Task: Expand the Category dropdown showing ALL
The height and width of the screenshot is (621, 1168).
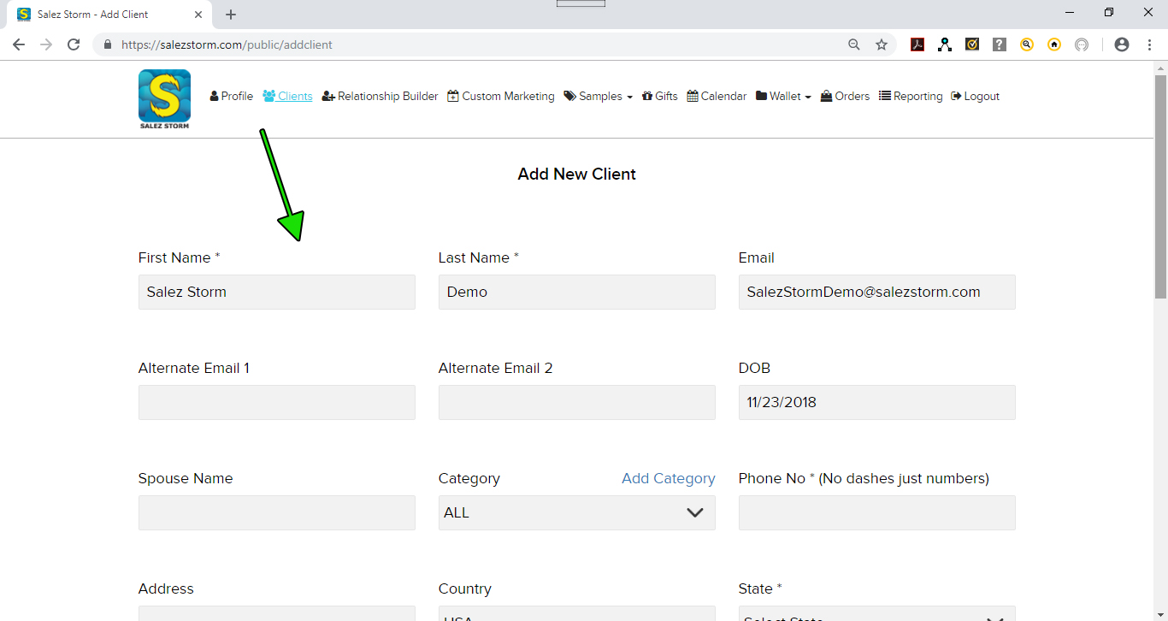Action: tap(576, 512)
